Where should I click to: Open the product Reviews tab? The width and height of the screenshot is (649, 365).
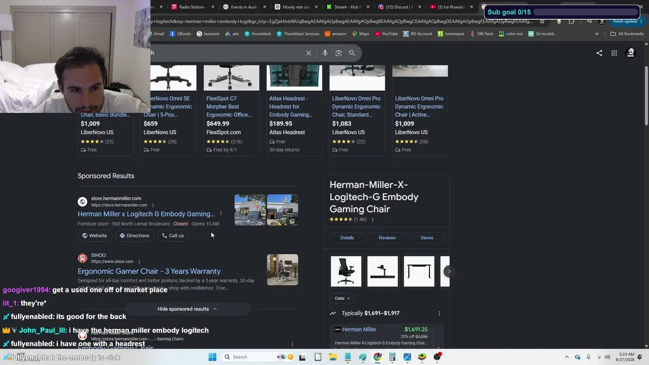[387, 238]
